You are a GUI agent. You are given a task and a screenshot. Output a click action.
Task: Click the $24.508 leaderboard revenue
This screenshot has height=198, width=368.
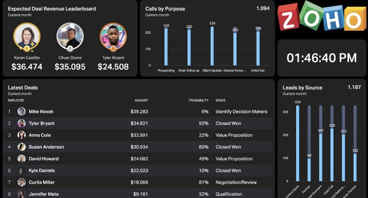pos(113,67)
